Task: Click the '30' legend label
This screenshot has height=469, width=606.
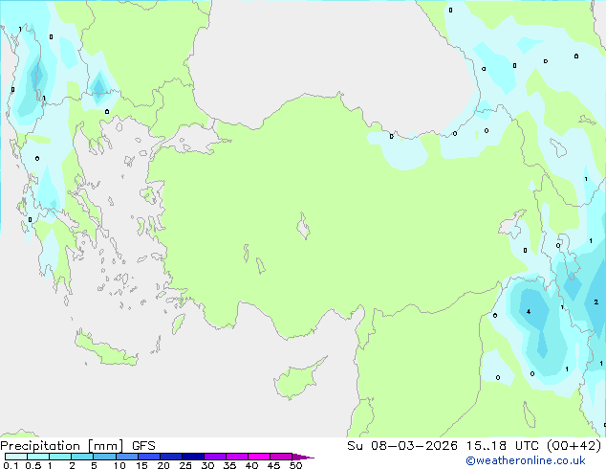Action: (x=207, y=465)
